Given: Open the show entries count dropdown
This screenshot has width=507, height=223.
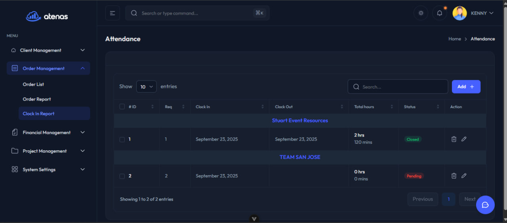Looking at the screenshot, I should [x=146, y=87].
